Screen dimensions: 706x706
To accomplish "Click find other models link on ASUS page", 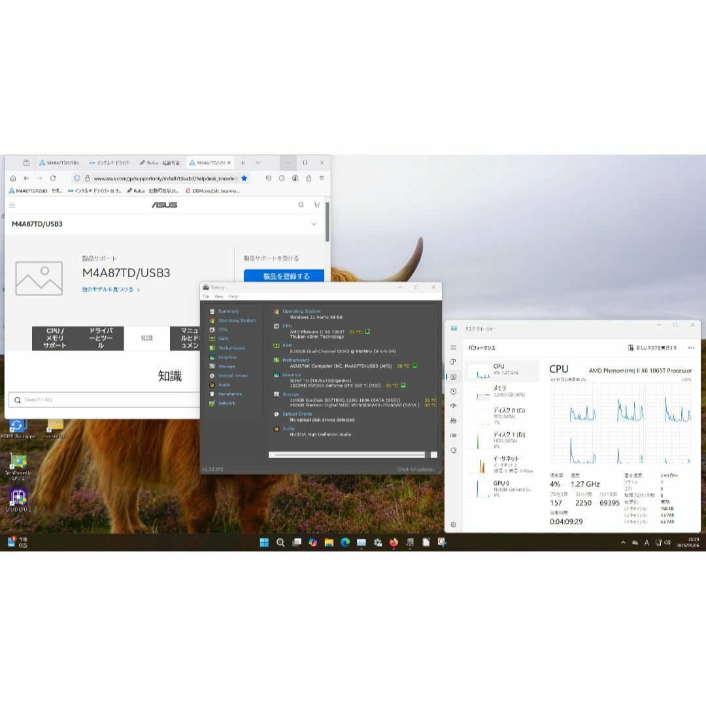I will click(x=110, y=290).
